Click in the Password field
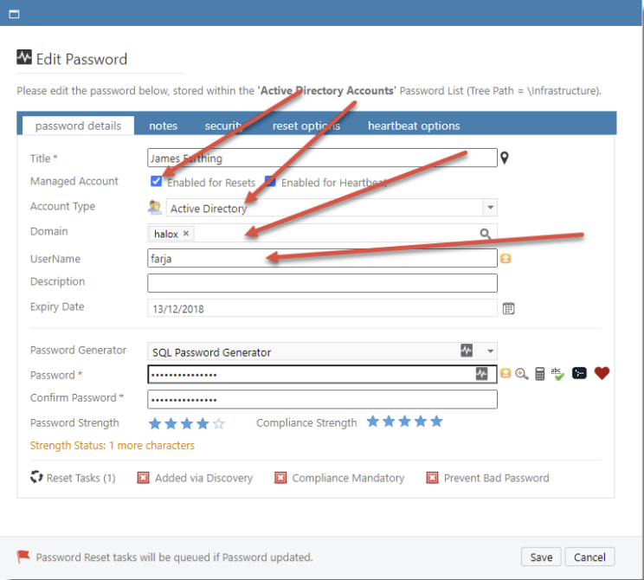644x580 pixels. (x=322, y=374)
